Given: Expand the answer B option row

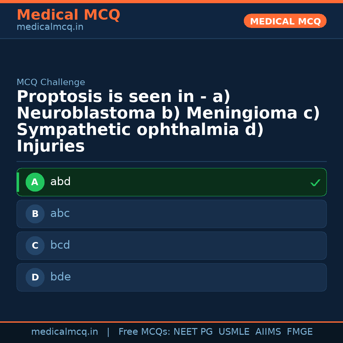Looking at the screenshot, I should 171,214.
